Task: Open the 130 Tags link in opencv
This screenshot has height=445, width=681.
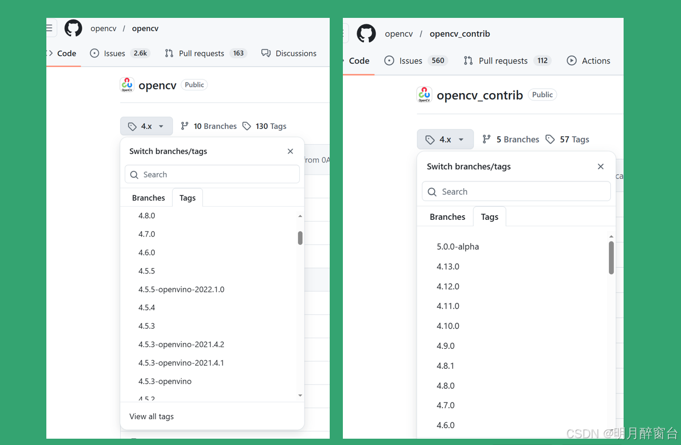Action: (x=264, y=126)
